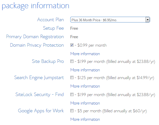Check the SiteLock Security checkbox

click(72, 95)
